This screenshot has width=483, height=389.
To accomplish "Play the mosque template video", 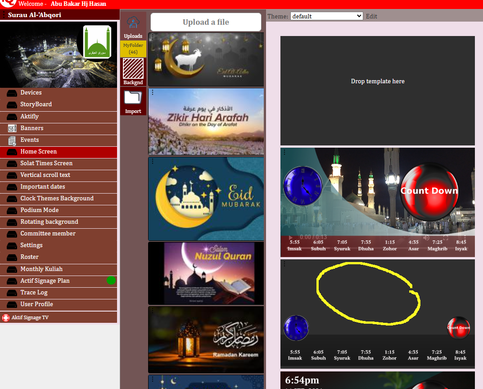I will tap(290, 237).
